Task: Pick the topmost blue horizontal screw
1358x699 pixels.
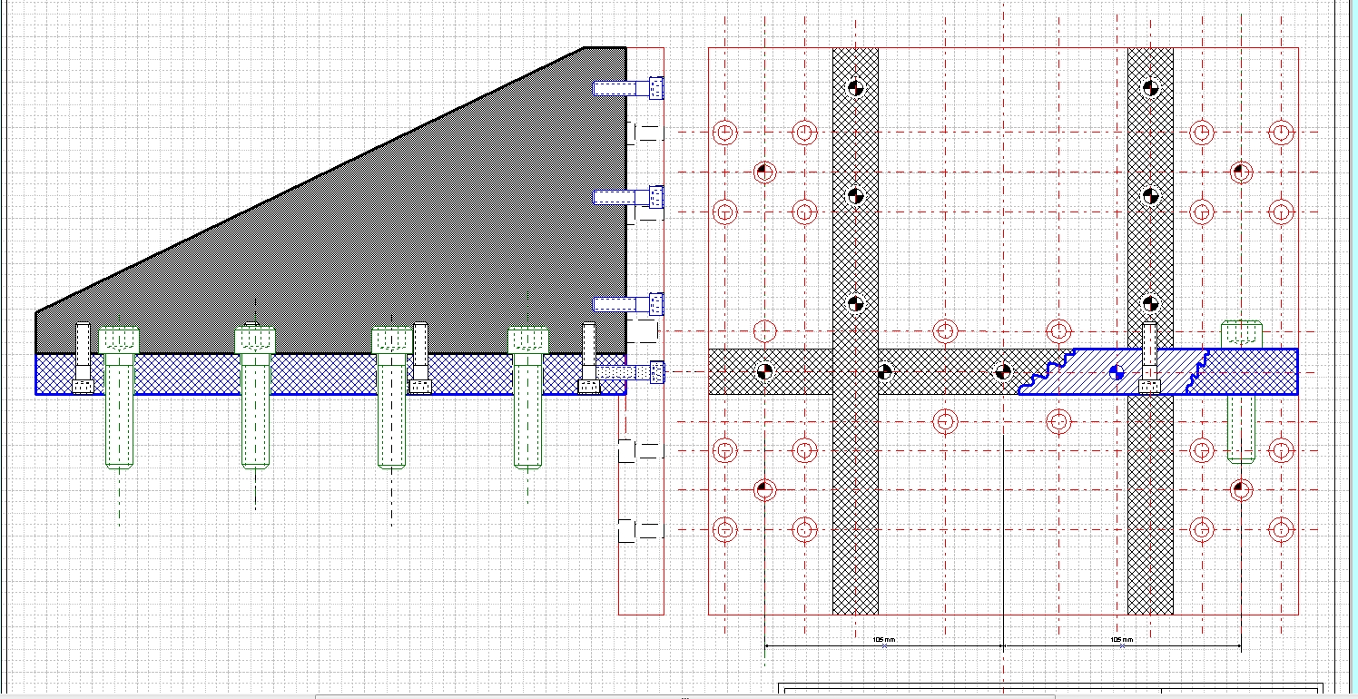Action: pyautogui.click(x=628, y=88)
